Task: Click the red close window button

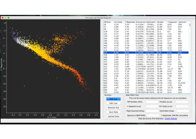Action: 3,18
